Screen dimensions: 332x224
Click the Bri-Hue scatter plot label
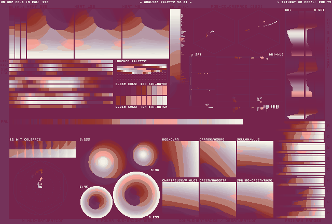click(276, 54)
